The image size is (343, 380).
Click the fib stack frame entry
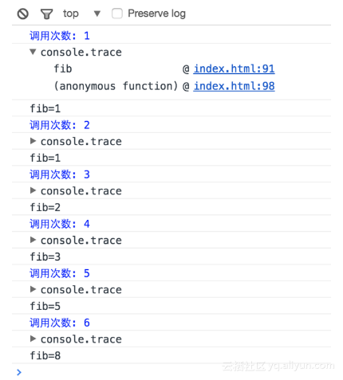(63, 69)
